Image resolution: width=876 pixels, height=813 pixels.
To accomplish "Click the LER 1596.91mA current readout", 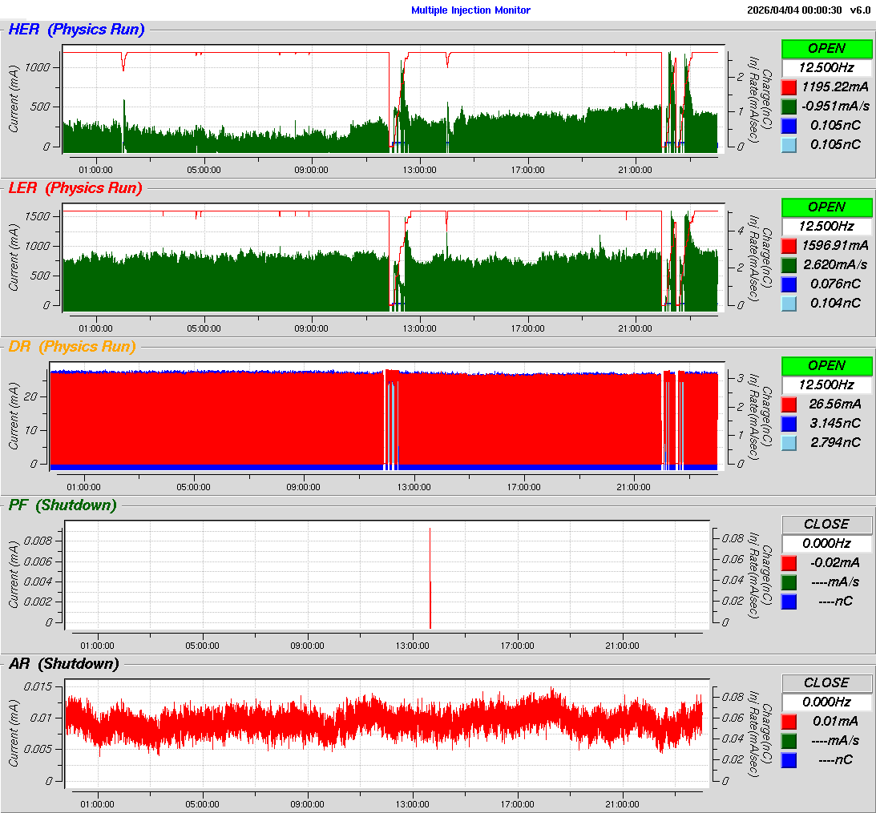I will [x=835, y=245].
